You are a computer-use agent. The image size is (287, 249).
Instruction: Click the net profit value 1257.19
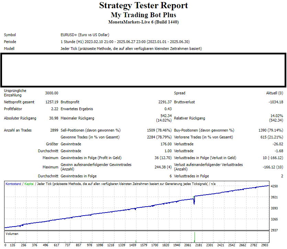(x=52, y=102)
